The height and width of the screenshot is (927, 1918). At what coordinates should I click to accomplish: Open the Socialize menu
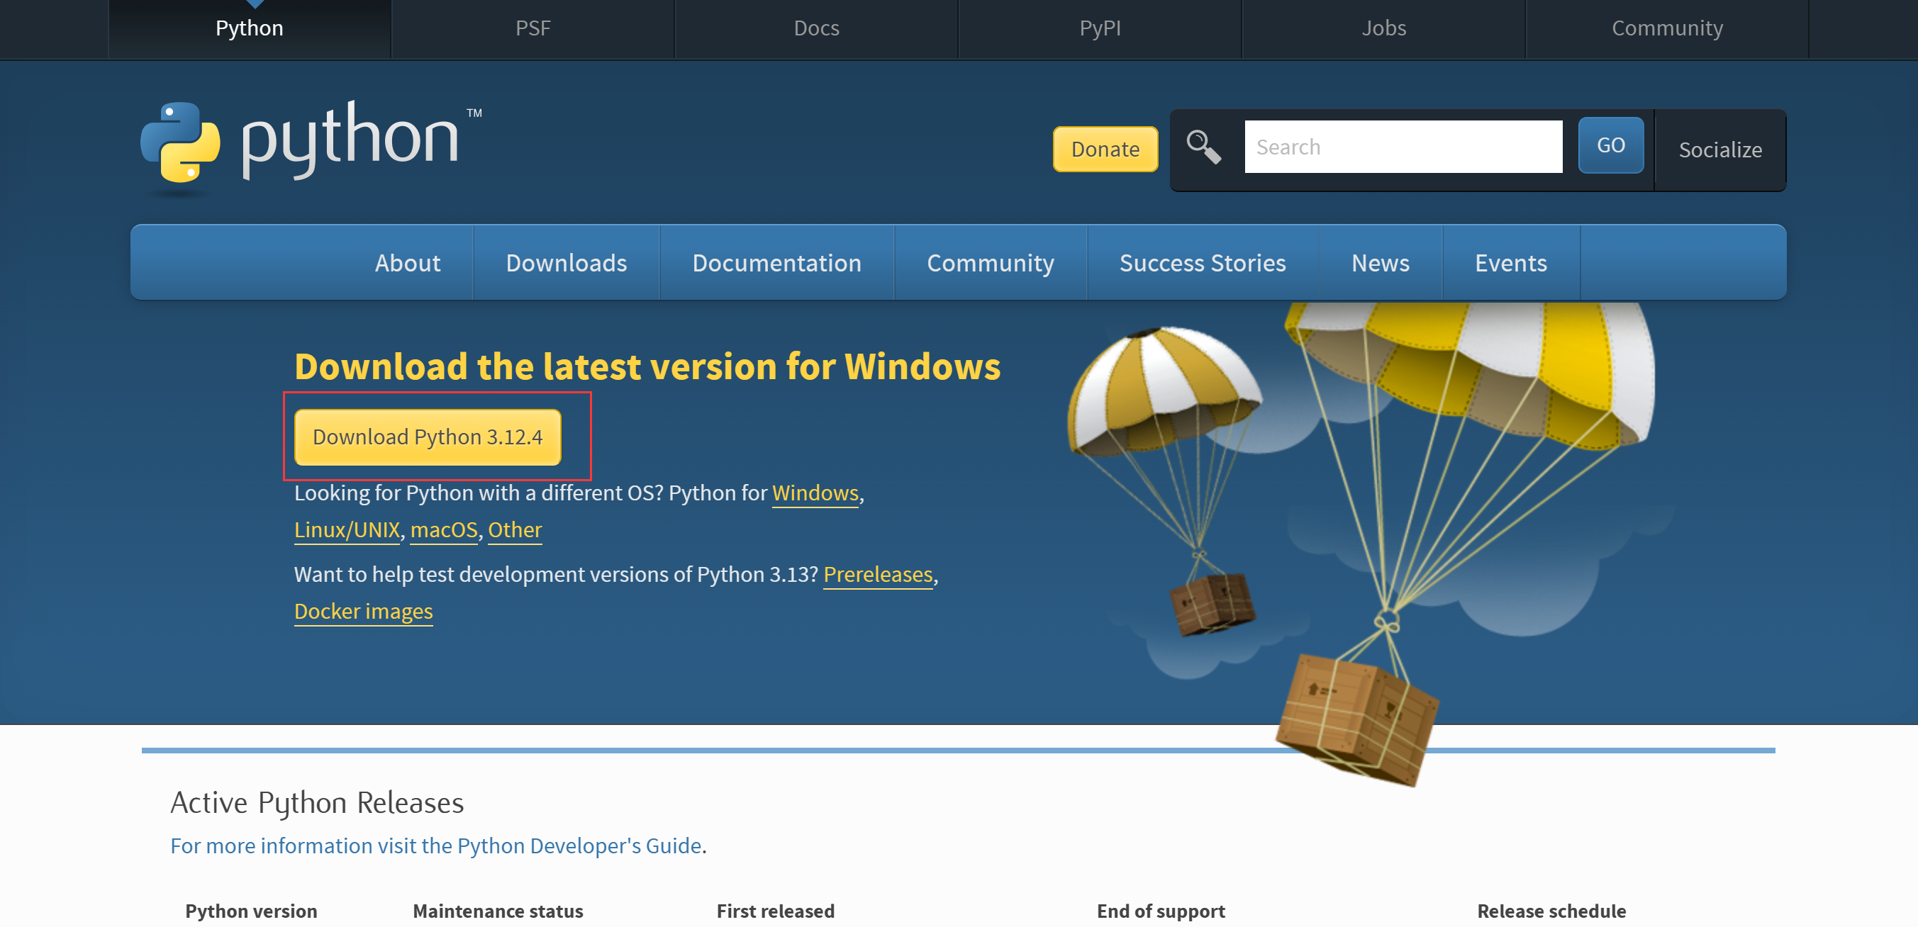[1720, 150]
